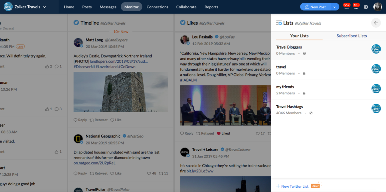
Task: Open the settings gear icon
Action: [x=366, y=7]
